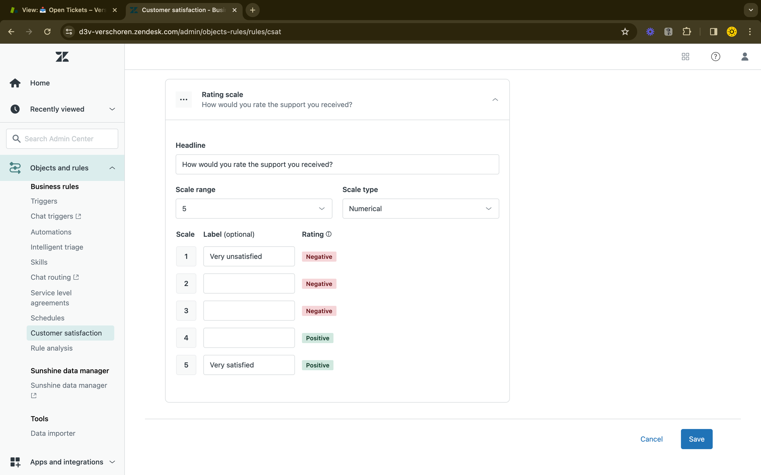Image resolution: width=761 pixels, height=475 pixels.
Task: Click the Rating info icon
Action: pos(329,234)
